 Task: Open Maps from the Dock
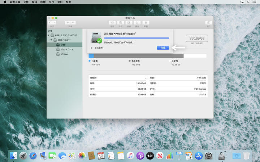(x=72, y=156)
